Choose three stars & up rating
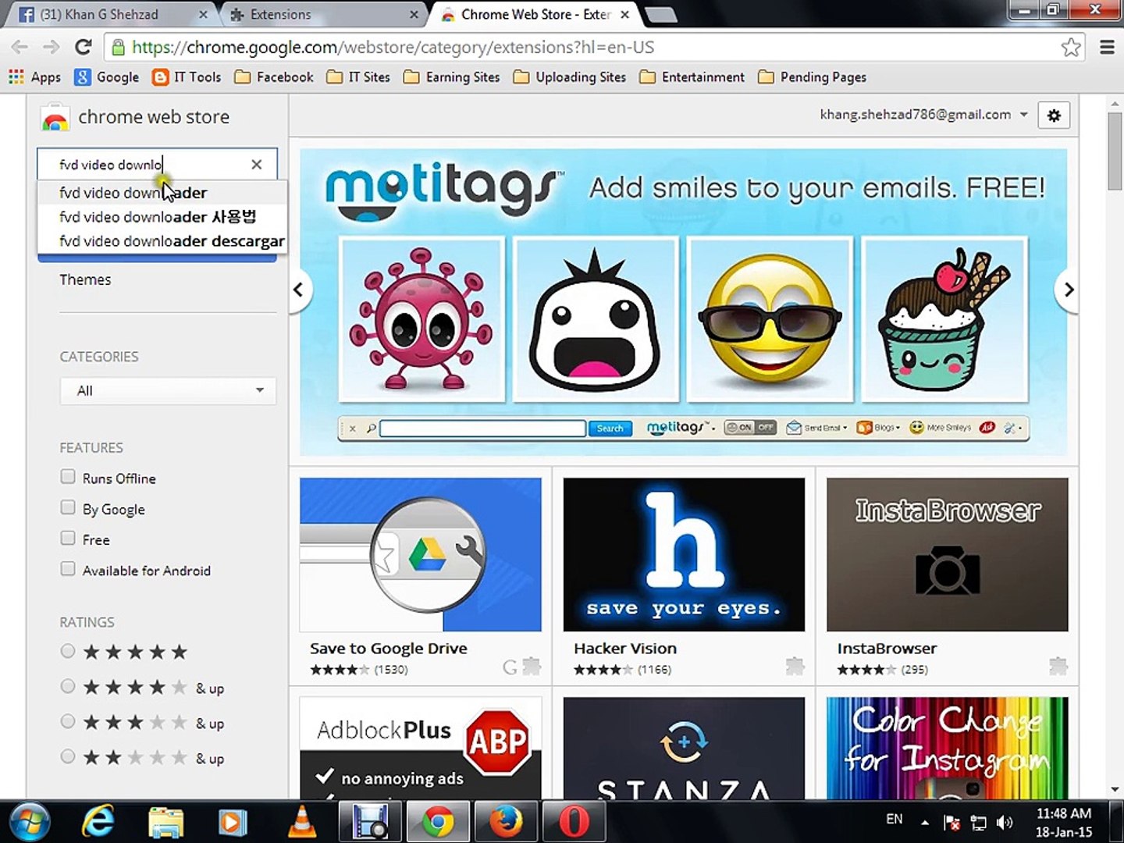The image size is (1124, 843). coord(68,721)
